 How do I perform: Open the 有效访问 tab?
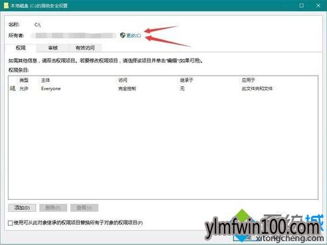[85, 48]
